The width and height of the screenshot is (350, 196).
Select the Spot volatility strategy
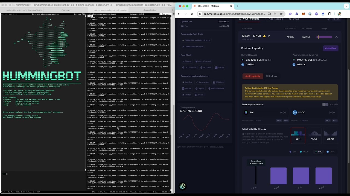298,136
